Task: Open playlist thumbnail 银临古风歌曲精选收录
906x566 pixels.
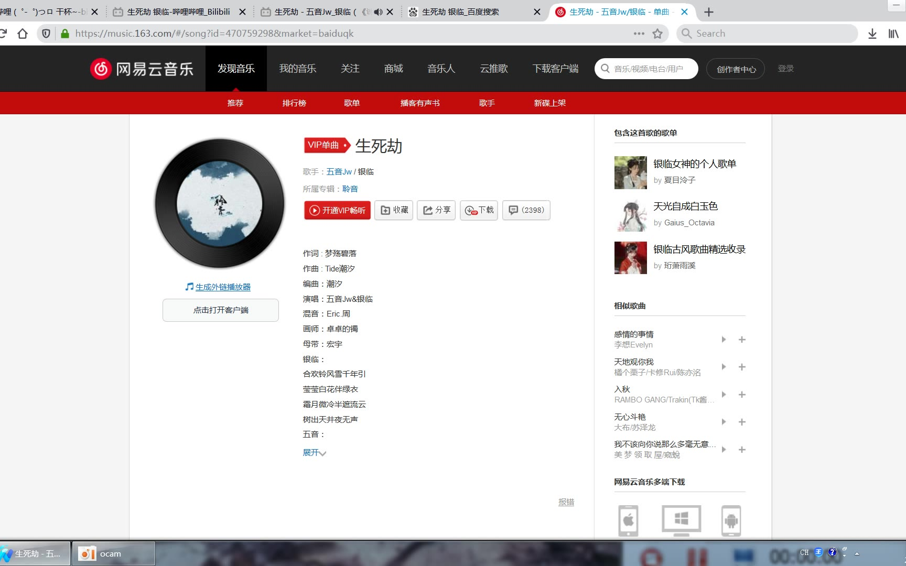Action: pos(631,258)
